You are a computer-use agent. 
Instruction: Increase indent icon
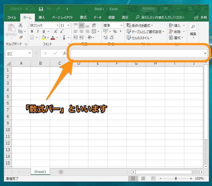(x=81, y=38)
